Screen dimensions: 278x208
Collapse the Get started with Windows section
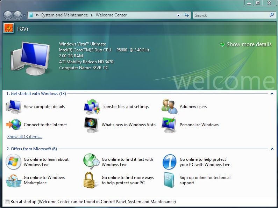(x=272, y=94)
